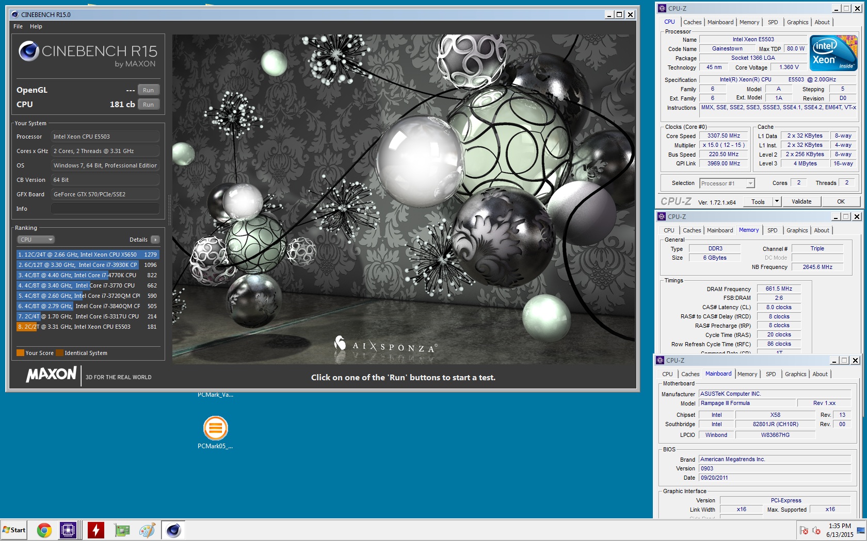The height and width of the screenshot is (541, 867).
Task: Activate the Cinebench taskbar icon
Action: 173,530
